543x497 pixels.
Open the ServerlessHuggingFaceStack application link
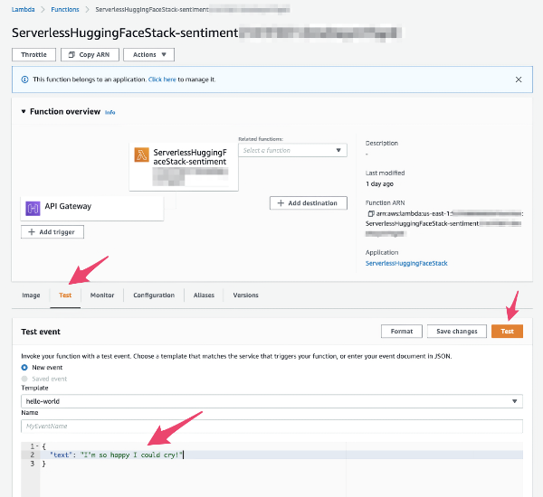pyautogui.click(x=406, y=263)
